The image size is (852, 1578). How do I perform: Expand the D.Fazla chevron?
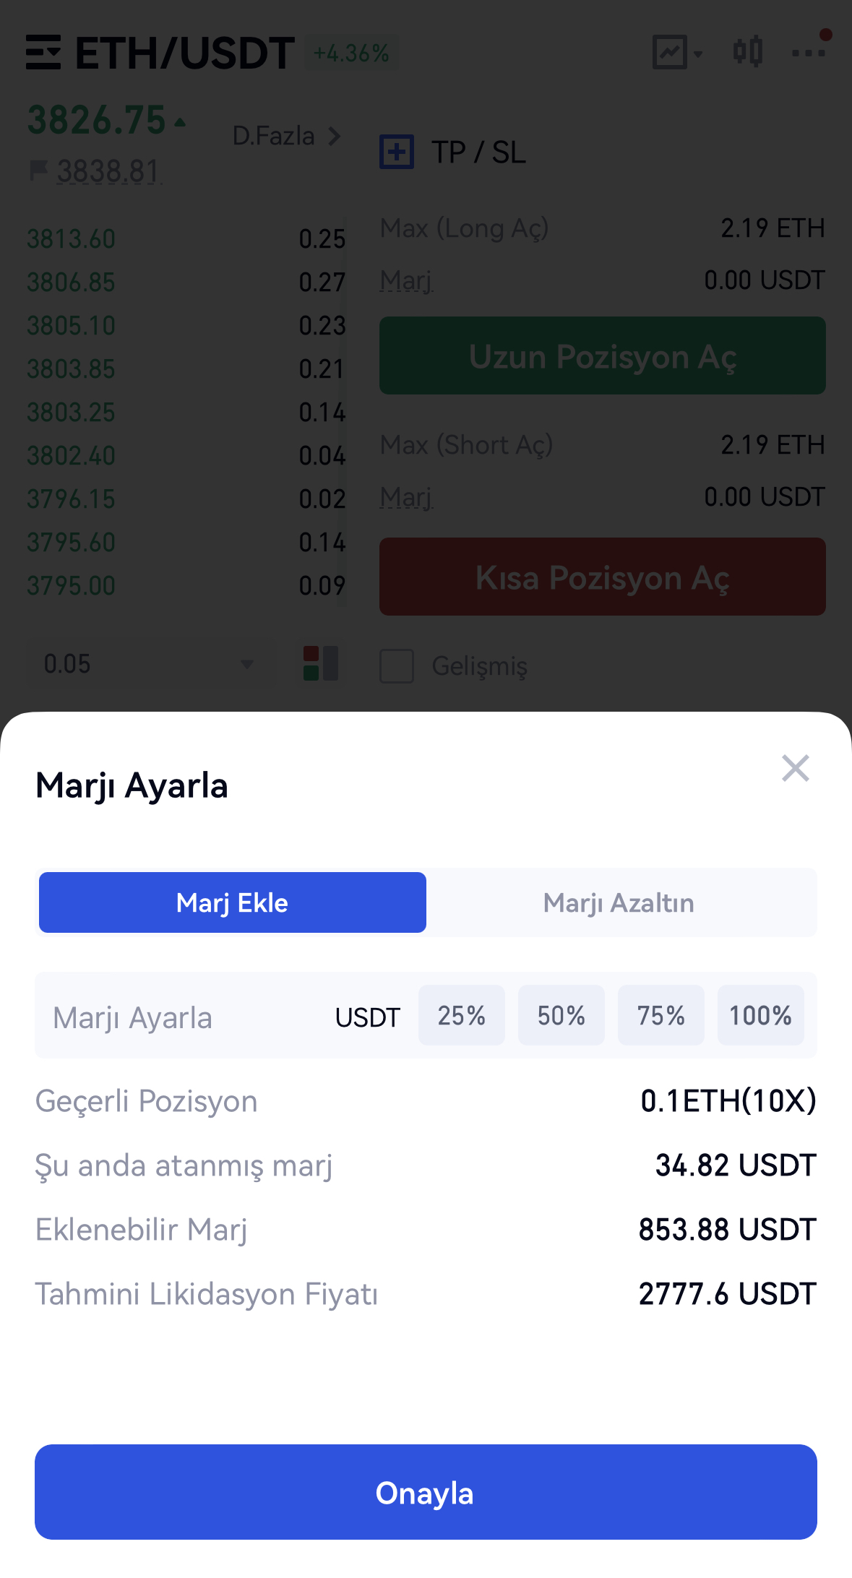(x=334, y=136)
